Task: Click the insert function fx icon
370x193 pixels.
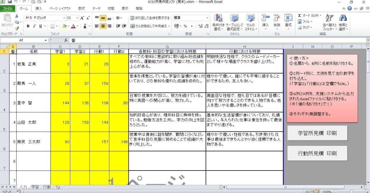Action: pyautogui.click(x=66, y=40)
